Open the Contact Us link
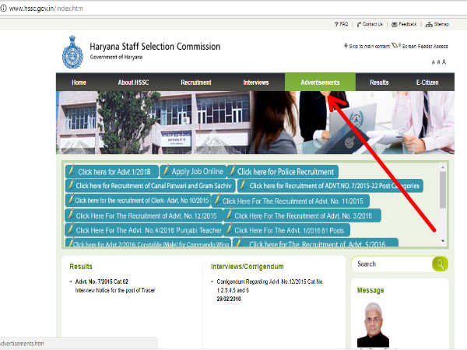This screenshot has height=350, width=467. click(370, 24)
